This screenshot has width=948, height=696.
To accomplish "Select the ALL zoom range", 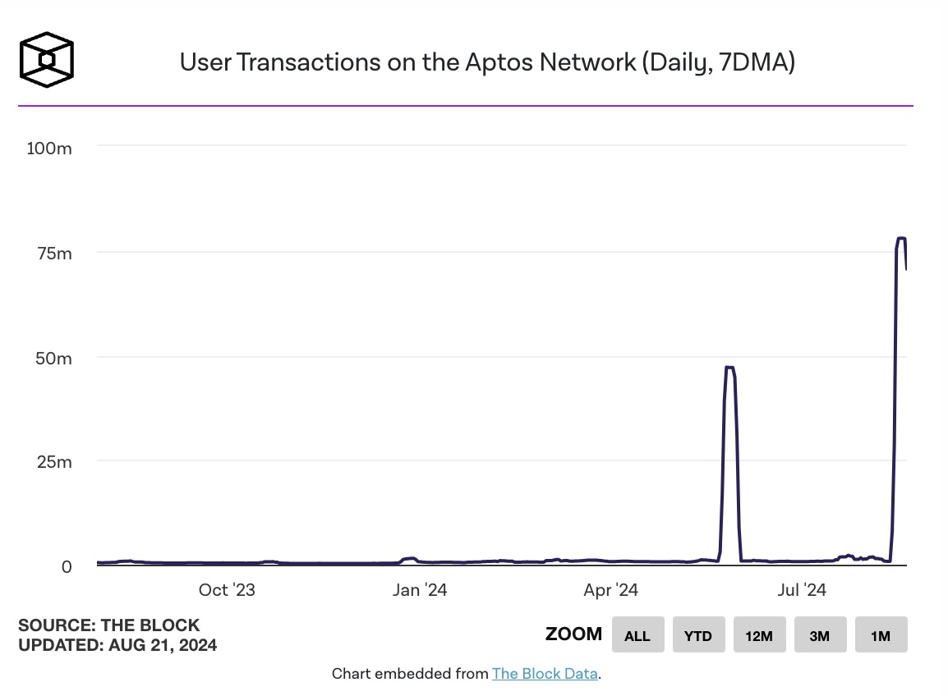I will [637, 634].
